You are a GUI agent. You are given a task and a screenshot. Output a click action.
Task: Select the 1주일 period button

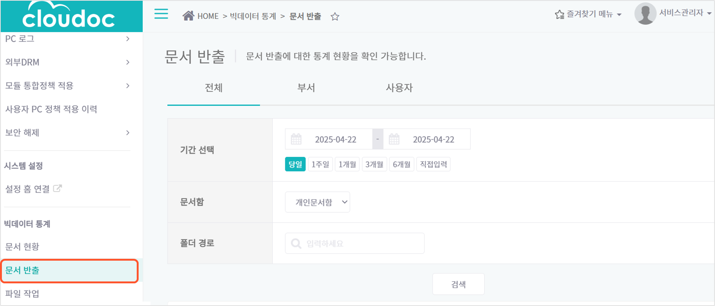[320, 164]
